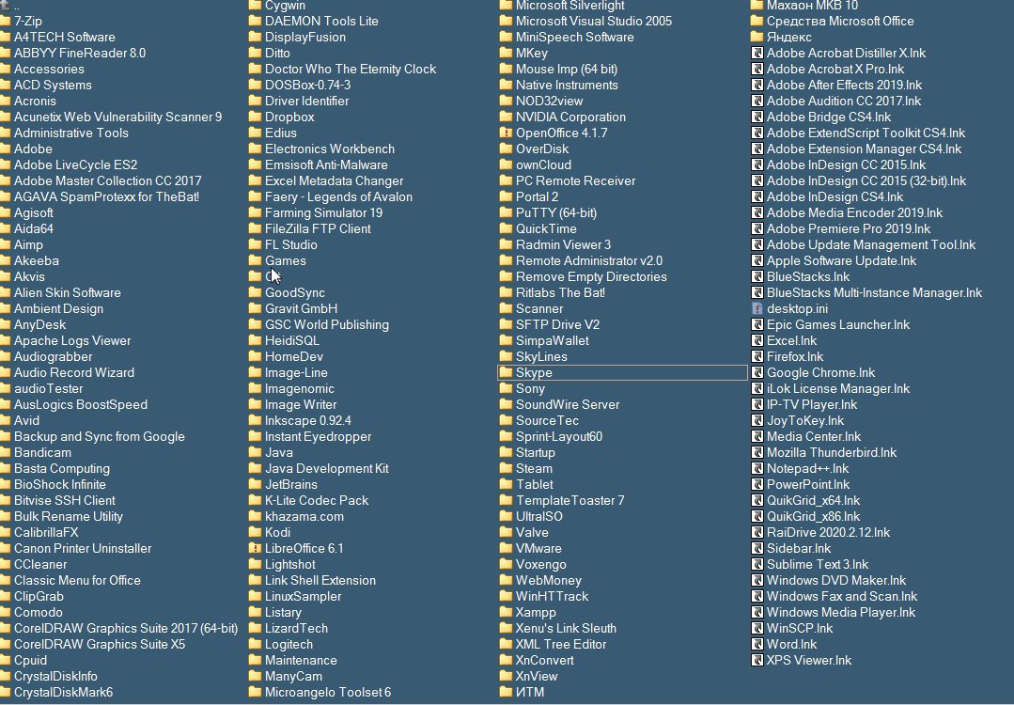1014x705 pixels.
Task: Select Doctor Who The Eternity Clock folder
Action: 351,70
